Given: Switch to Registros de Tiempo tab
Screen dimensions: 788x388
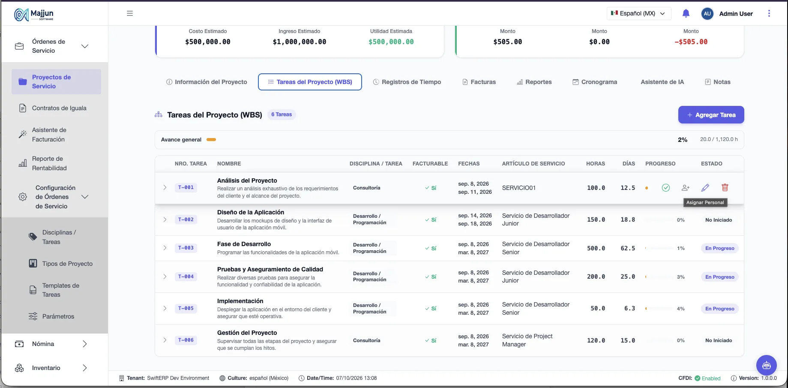Looking at the screenshot, I should [407, 82].
